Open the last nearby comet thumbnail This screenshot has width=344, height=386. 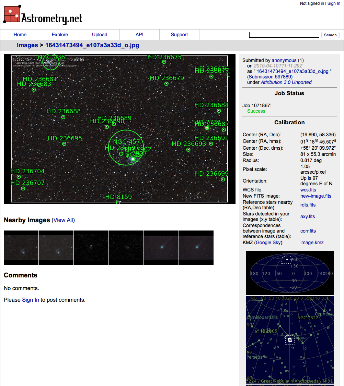point(196,248)
